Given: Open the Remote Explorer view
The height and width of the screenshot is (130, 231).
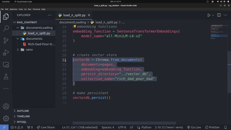Looking at the screenshot, I should (x=6, y=65).
